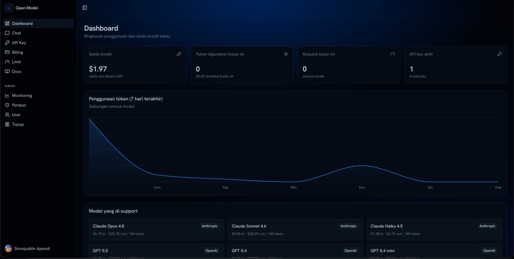Select the Claude Haiku 4.5 model card
This screenshot has width=514, height=259.
pyautogui.click(x=434, y=230)
